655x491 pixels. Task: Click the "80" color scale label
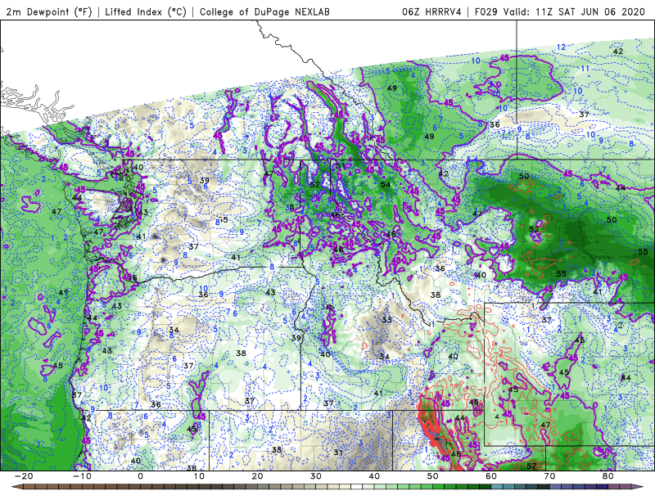[608, 476]
